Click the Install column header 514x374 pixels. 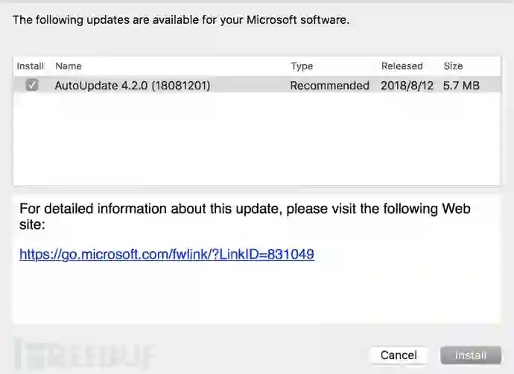pos(31,66)
